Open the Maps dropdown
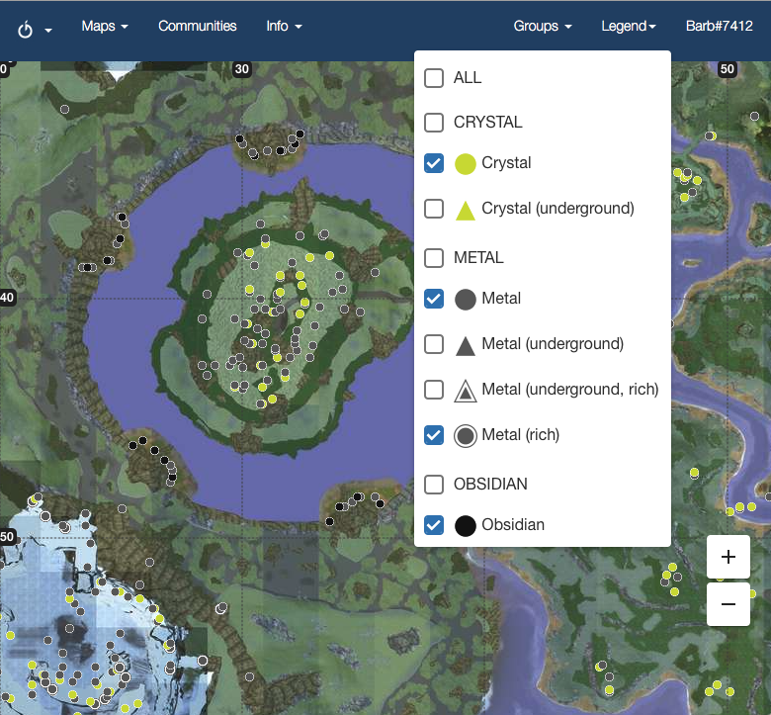771x715 pixels. pos(105,27)
